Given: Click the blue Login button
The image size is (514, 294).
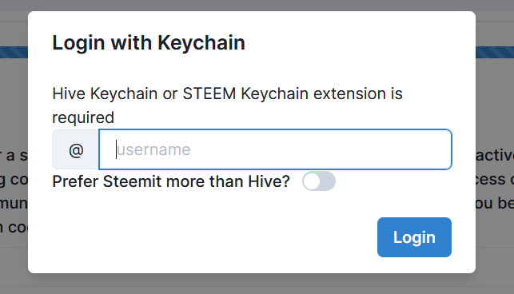Looking at the screenshot, I should point(414,237).
